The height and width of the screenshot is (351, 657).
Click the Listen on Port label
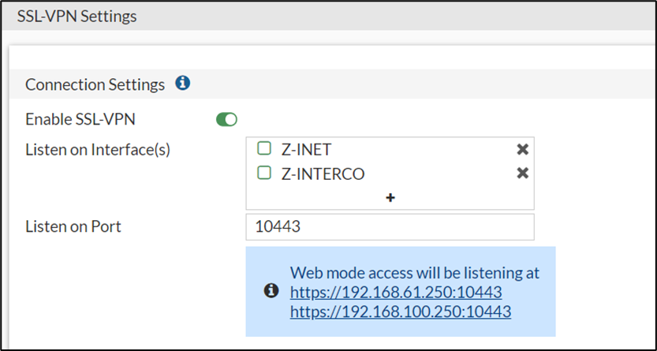point(73,227)
